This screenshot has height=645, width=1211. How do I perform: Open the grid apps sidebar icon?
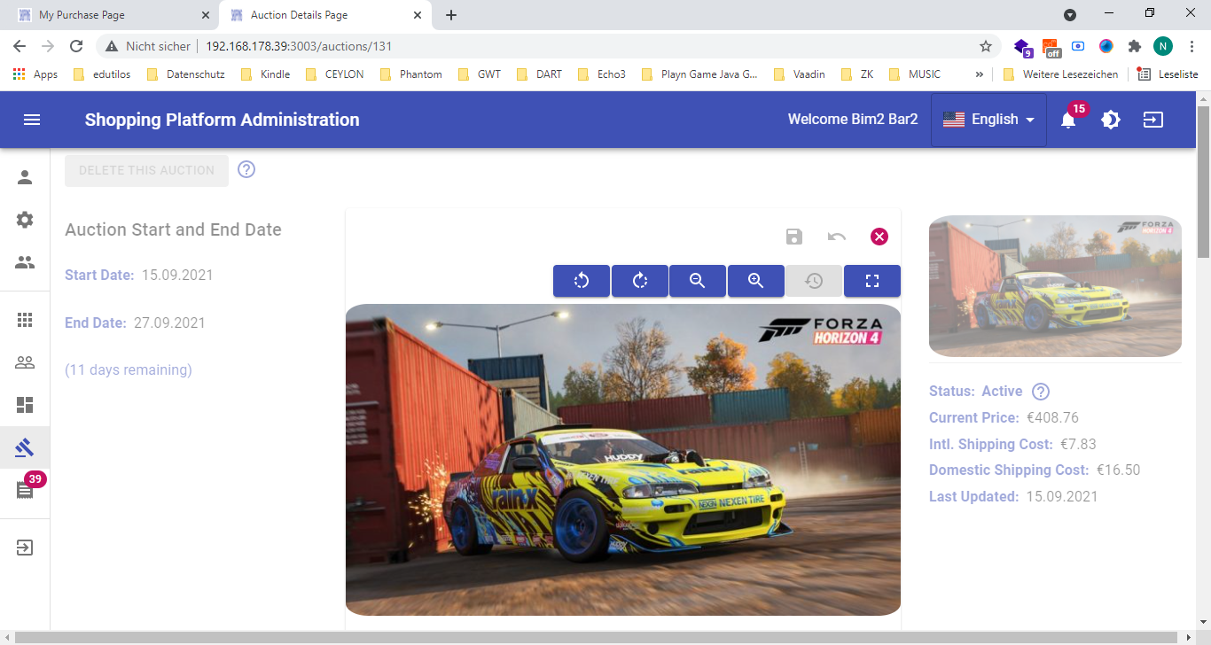pyautogui.click(x=25, y=320)
